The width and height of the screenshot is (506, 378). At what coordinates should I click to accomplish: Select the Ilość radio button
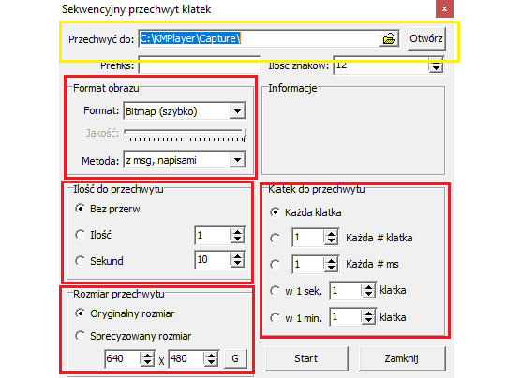click(80, 234)
